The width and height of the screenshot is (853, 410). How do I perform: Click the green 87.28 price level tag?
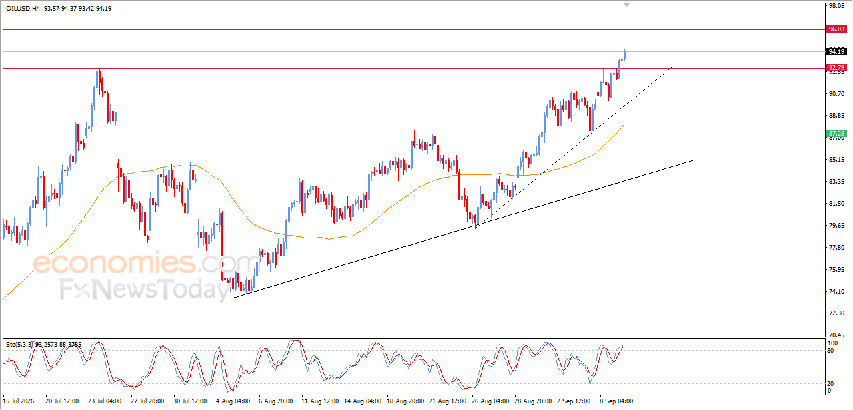point(836,134)
